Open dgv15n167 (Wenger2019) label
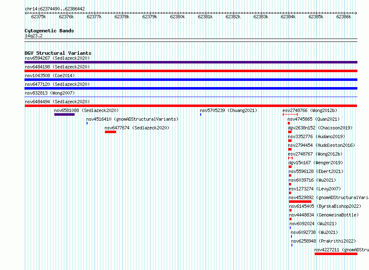This screenshot has height=270, width=369. point(316,163)
